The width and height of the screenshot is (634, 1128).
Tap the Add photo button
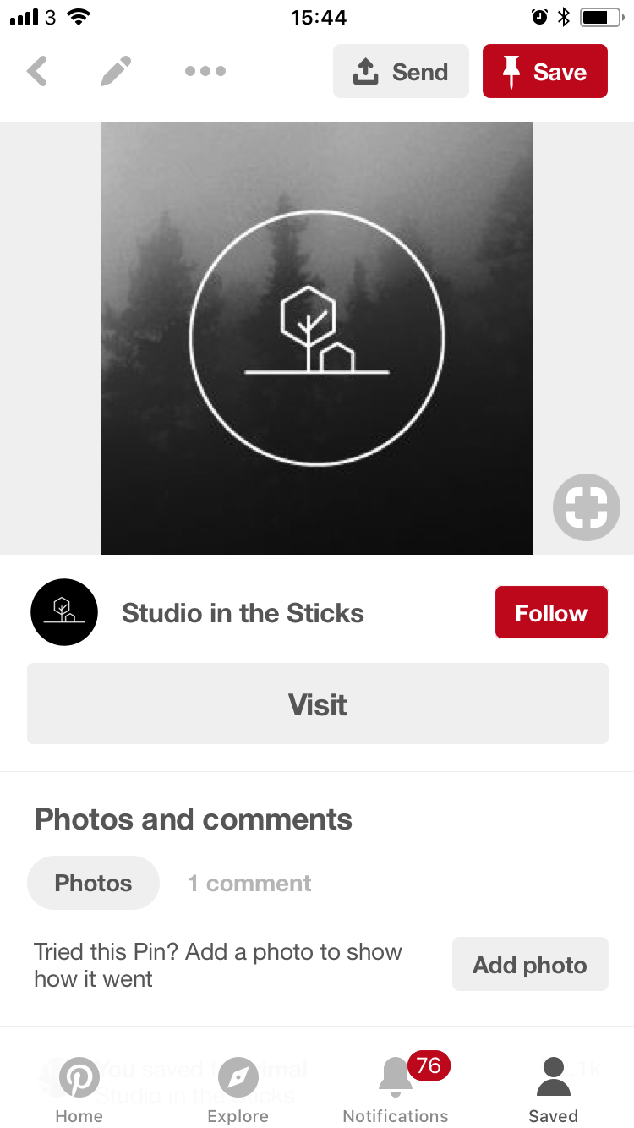click(530, 964)
